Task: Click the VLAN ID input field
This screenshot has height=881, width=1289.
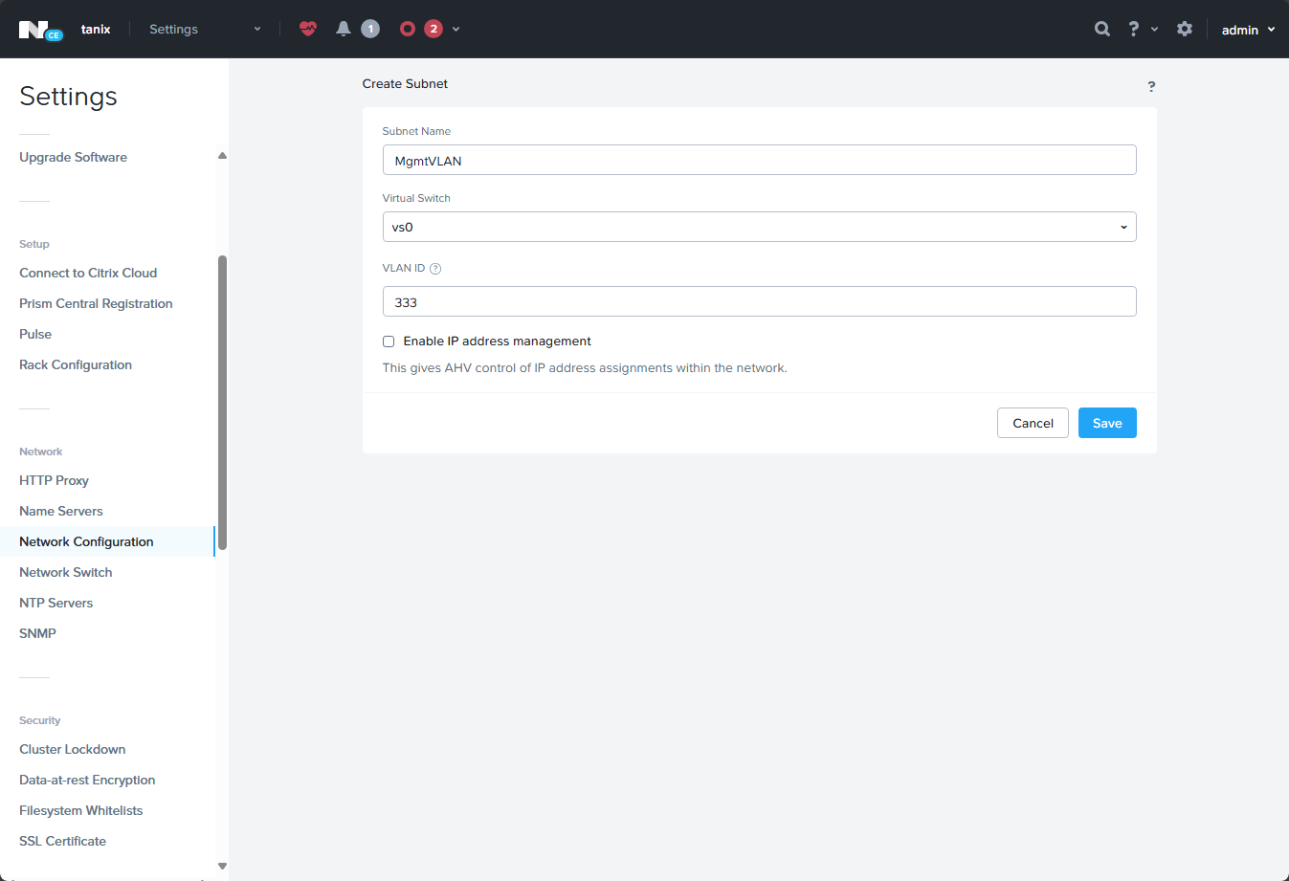Action: point(760,301)
